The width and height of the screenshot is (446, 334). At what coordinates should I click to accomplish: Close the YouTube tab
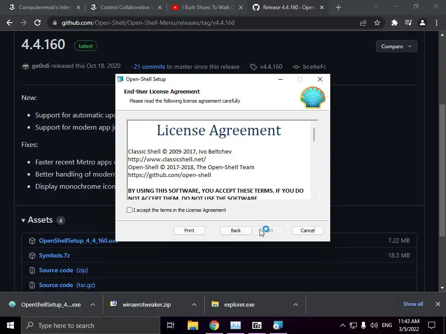pyautogui.click(x=240, y=8)
